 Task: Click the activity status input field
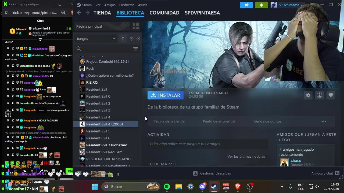coord(208,144)
